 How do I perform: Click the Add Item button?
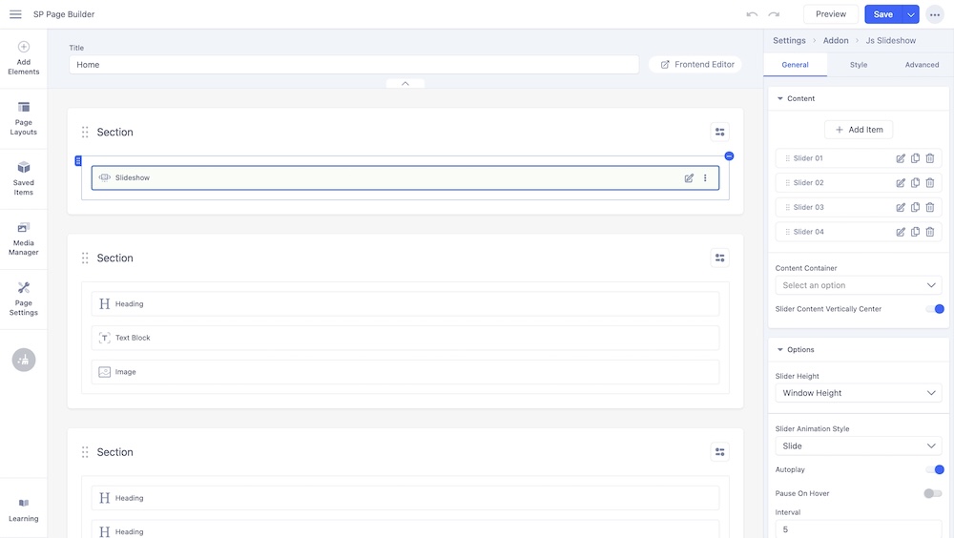[859, 130]
